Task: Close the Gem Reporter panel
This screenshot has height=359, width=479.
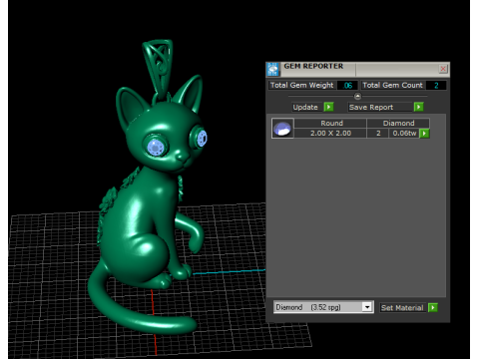Action: (x=443, y=69)
